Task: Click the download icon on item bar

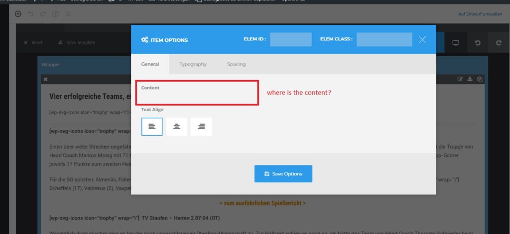Action: [x=470, y=79]
